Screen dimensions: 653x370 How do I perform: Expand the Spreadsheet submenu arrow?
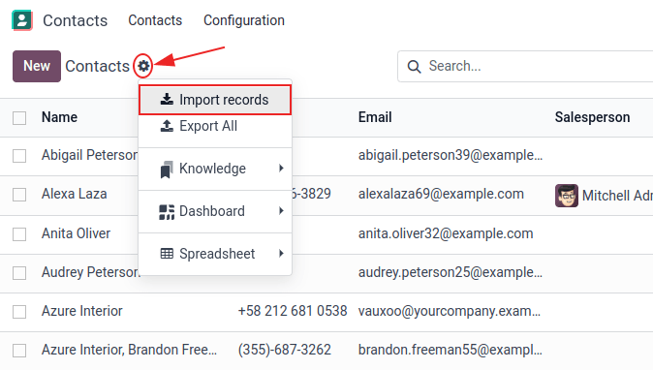282,254
